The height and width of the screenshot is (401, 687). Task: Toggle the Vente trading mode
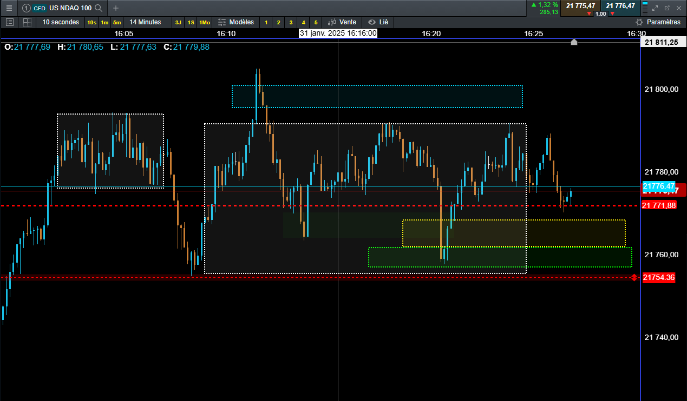pos(342,22)
